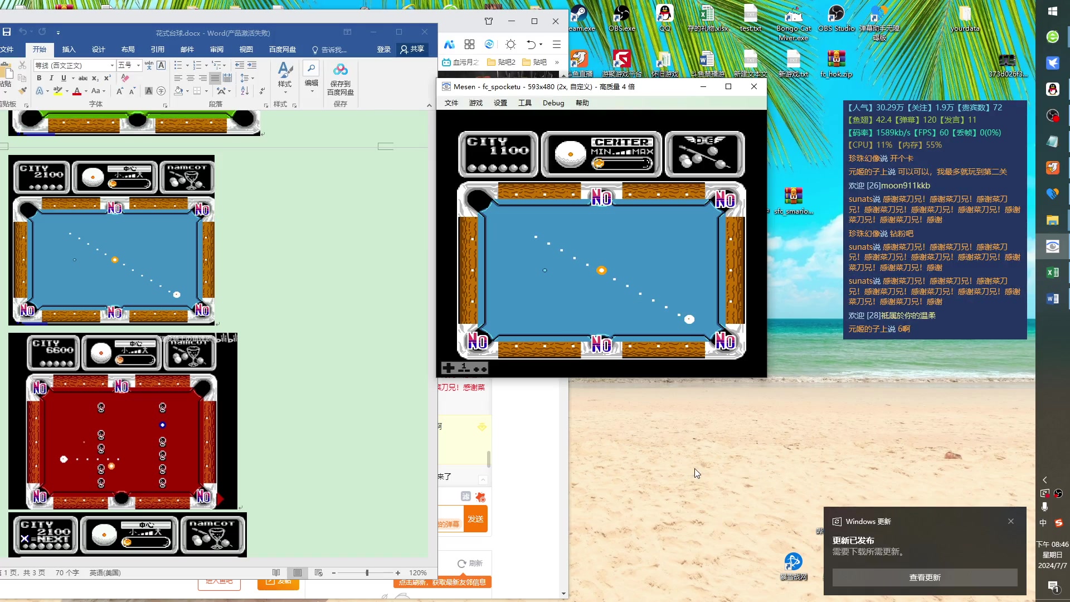Toggle character border A button

(161, 65)
